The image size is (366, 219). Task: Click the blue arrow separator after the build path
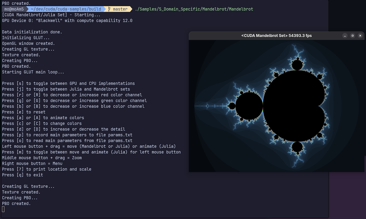[105, 9]
